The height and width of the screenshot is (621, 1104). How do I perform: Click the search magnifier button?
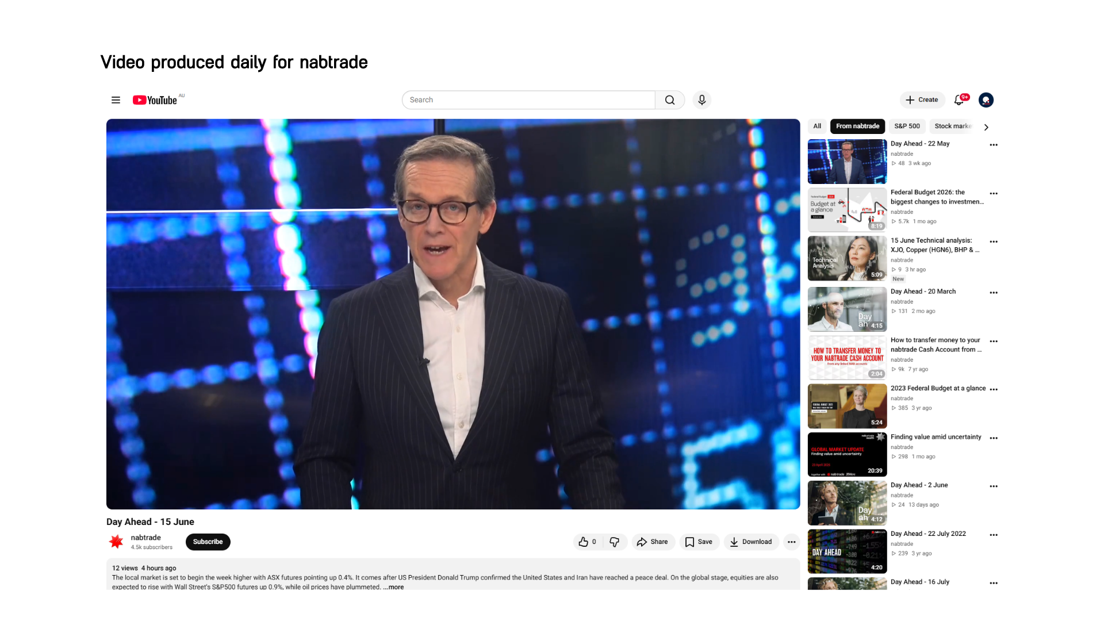tap(670, 100)
